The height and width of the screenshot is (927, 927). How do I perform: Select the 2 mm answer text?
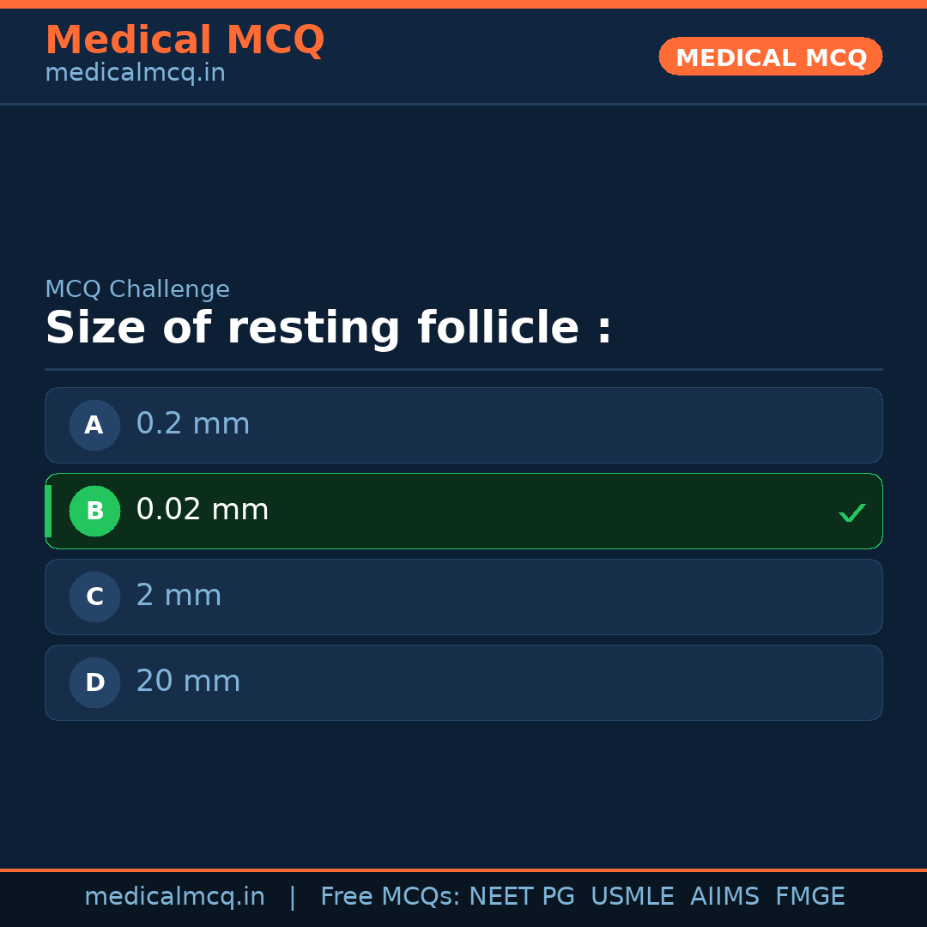[x=179, y=596]
